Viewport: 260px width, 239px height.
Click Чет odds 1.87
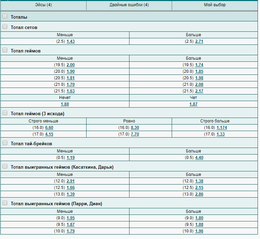194,104
